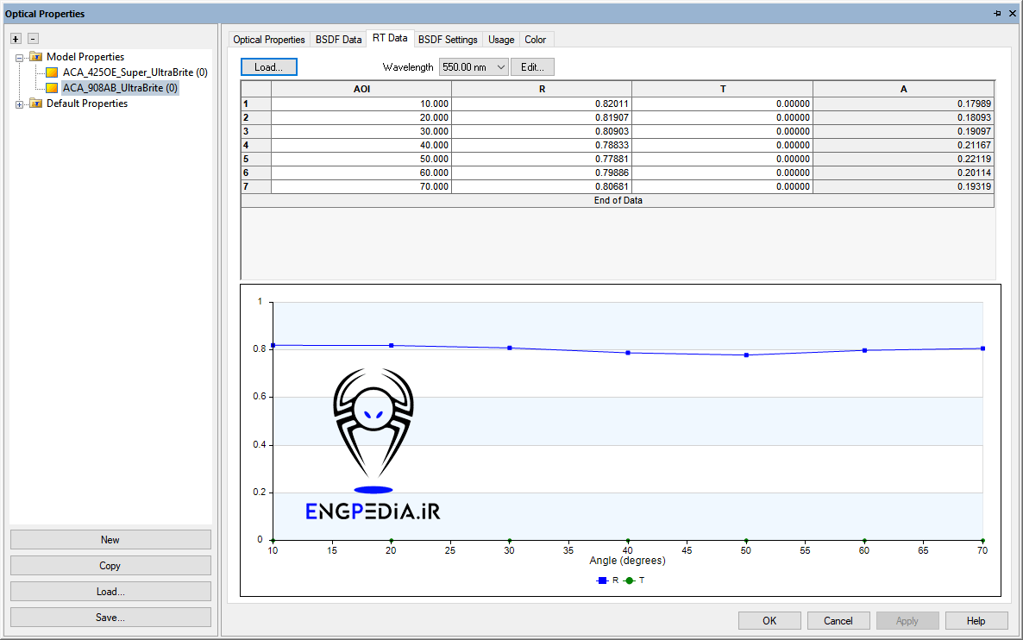Open the Usage tab
Image resolution: width=1023 pixels, height=640 pixels.
pos(501,40)
